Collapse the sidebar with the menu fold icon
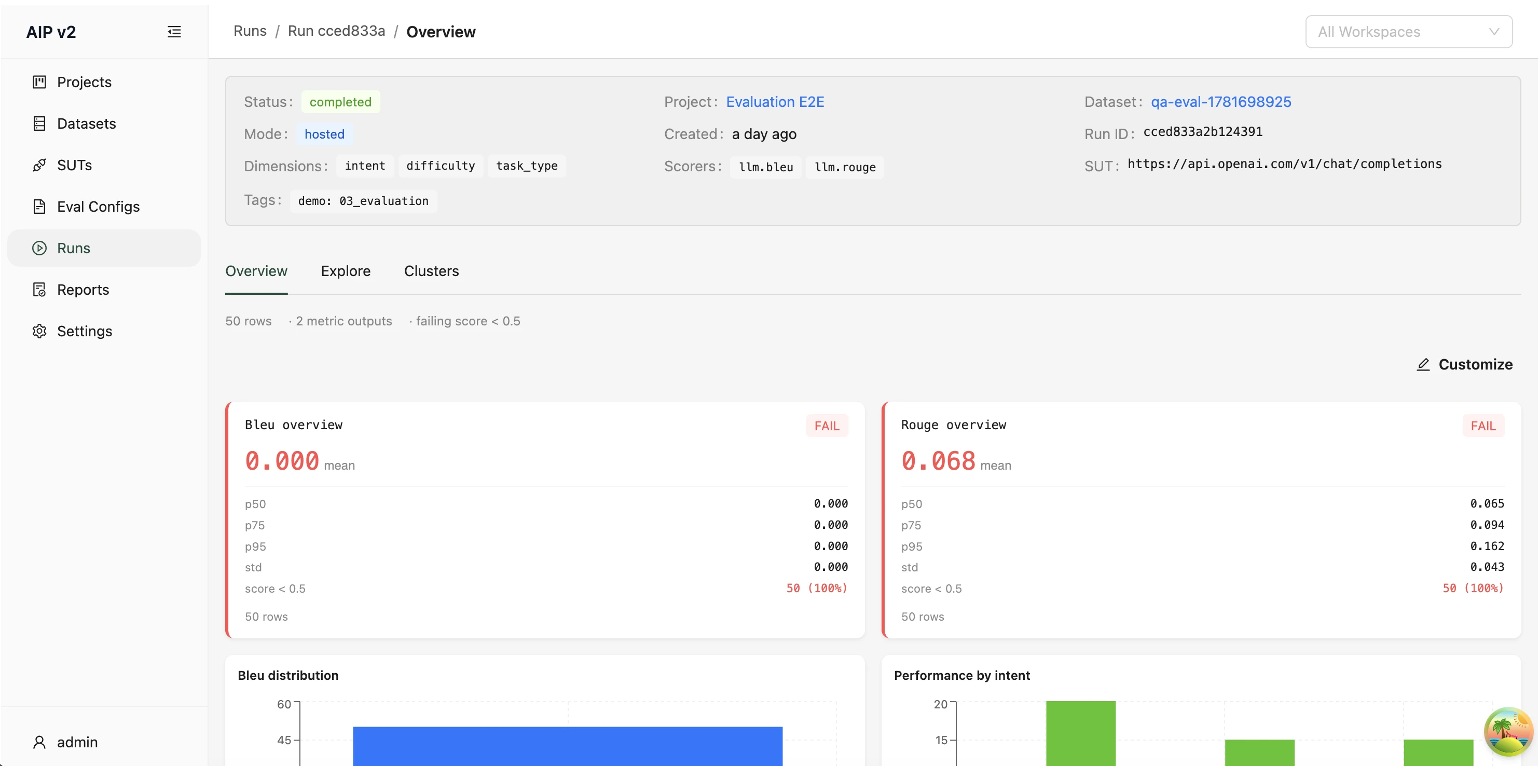The image size is (1539, 766). tap(174, 32)
